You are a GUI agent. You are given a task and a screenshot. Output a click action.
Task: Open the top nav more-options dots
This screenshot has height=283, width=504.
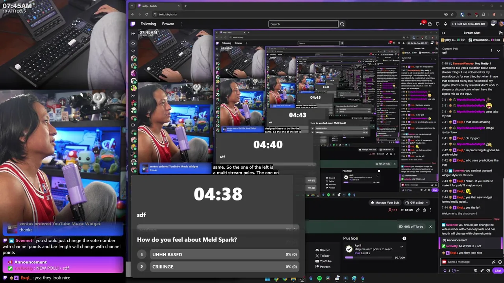coord(182,24)
